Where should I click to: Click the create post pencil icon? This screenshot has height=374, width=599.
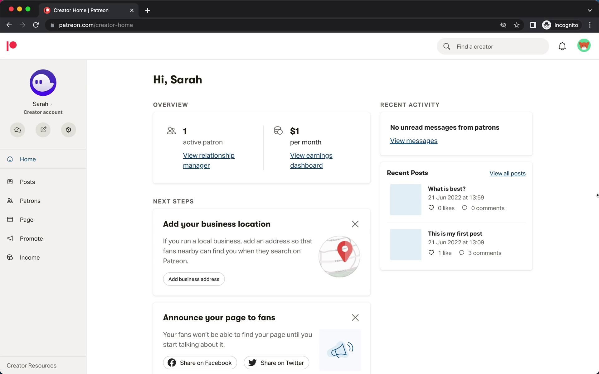[43, 130]
